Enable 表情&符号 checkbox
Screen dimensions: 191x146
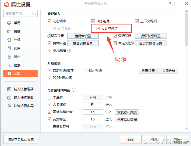coord(49,126)
